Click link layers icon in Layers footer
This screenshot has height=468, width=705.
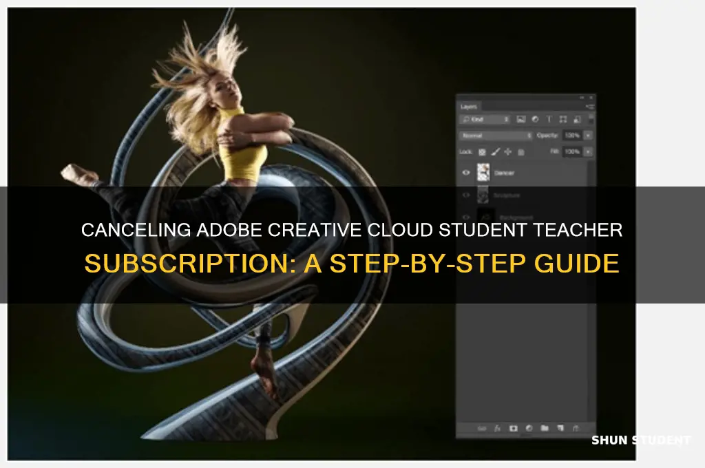(x=481, y=429)
